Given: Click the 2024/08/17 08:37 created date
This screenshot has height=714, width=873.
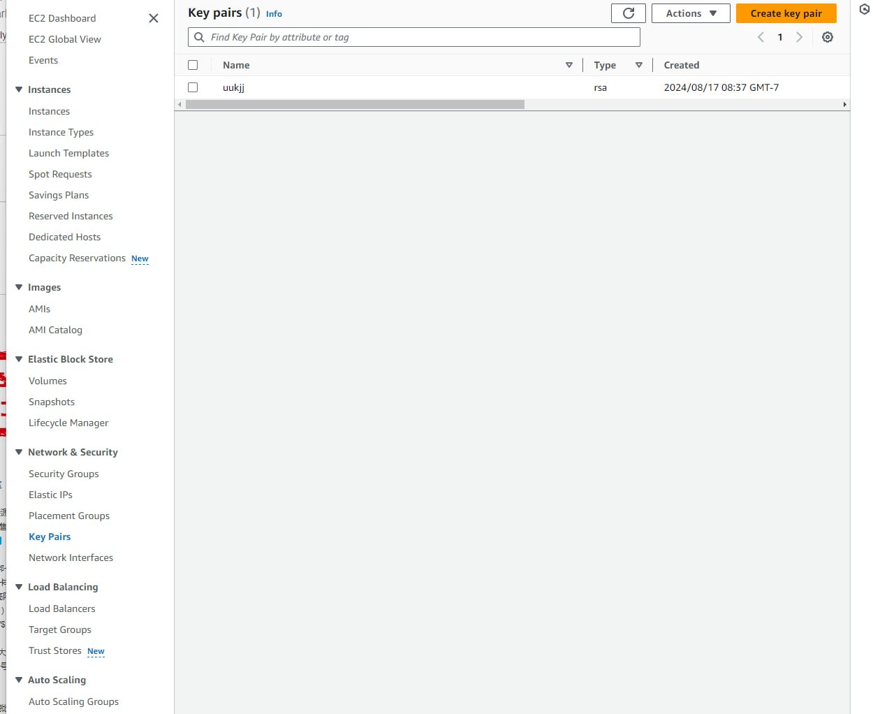Looking at the screenshot, I should 721,87.
